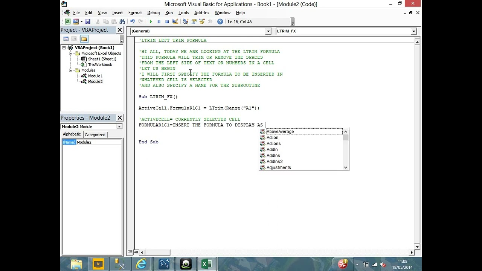This screenshot has height=271, width=482.
Task: Run the macro with the green play icon
Action: point(151,22)
